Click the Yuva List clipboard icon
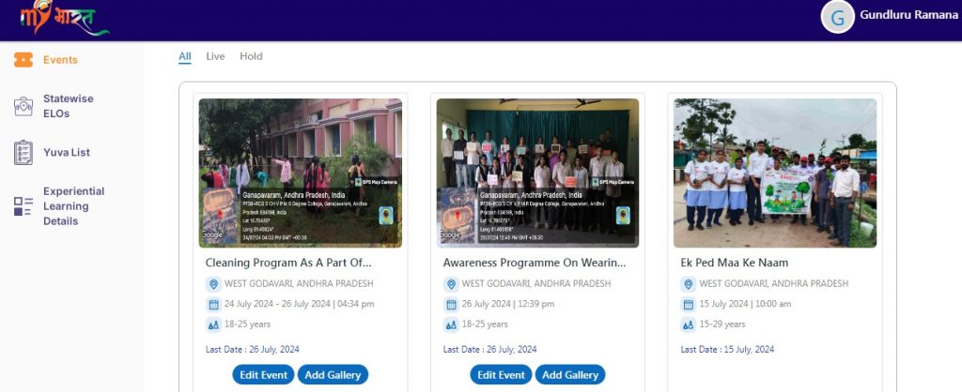962x392 pixels. (23, 152)
